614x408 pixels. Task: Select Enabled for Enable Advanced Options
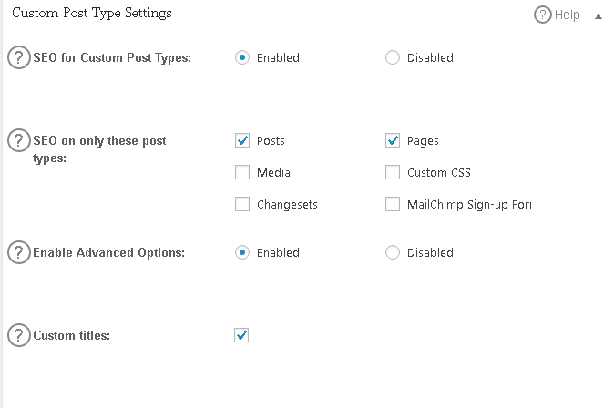point(242,252)
